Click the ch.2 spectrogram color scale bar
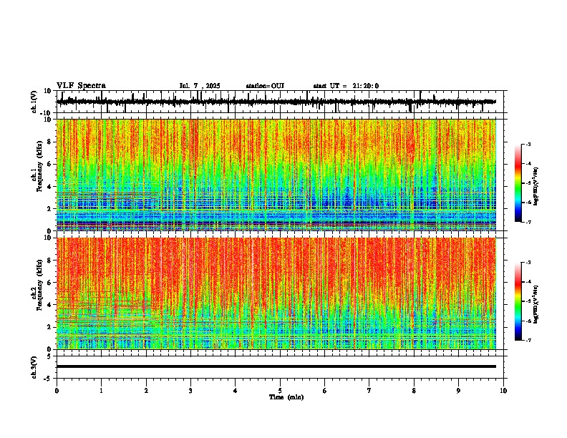Viewport: 567px width, 438px height. pyautogui.click(x=518, y=301)
